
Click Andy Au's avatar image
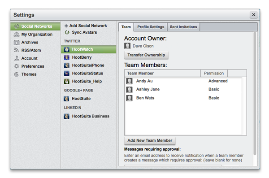click(130, 81)
